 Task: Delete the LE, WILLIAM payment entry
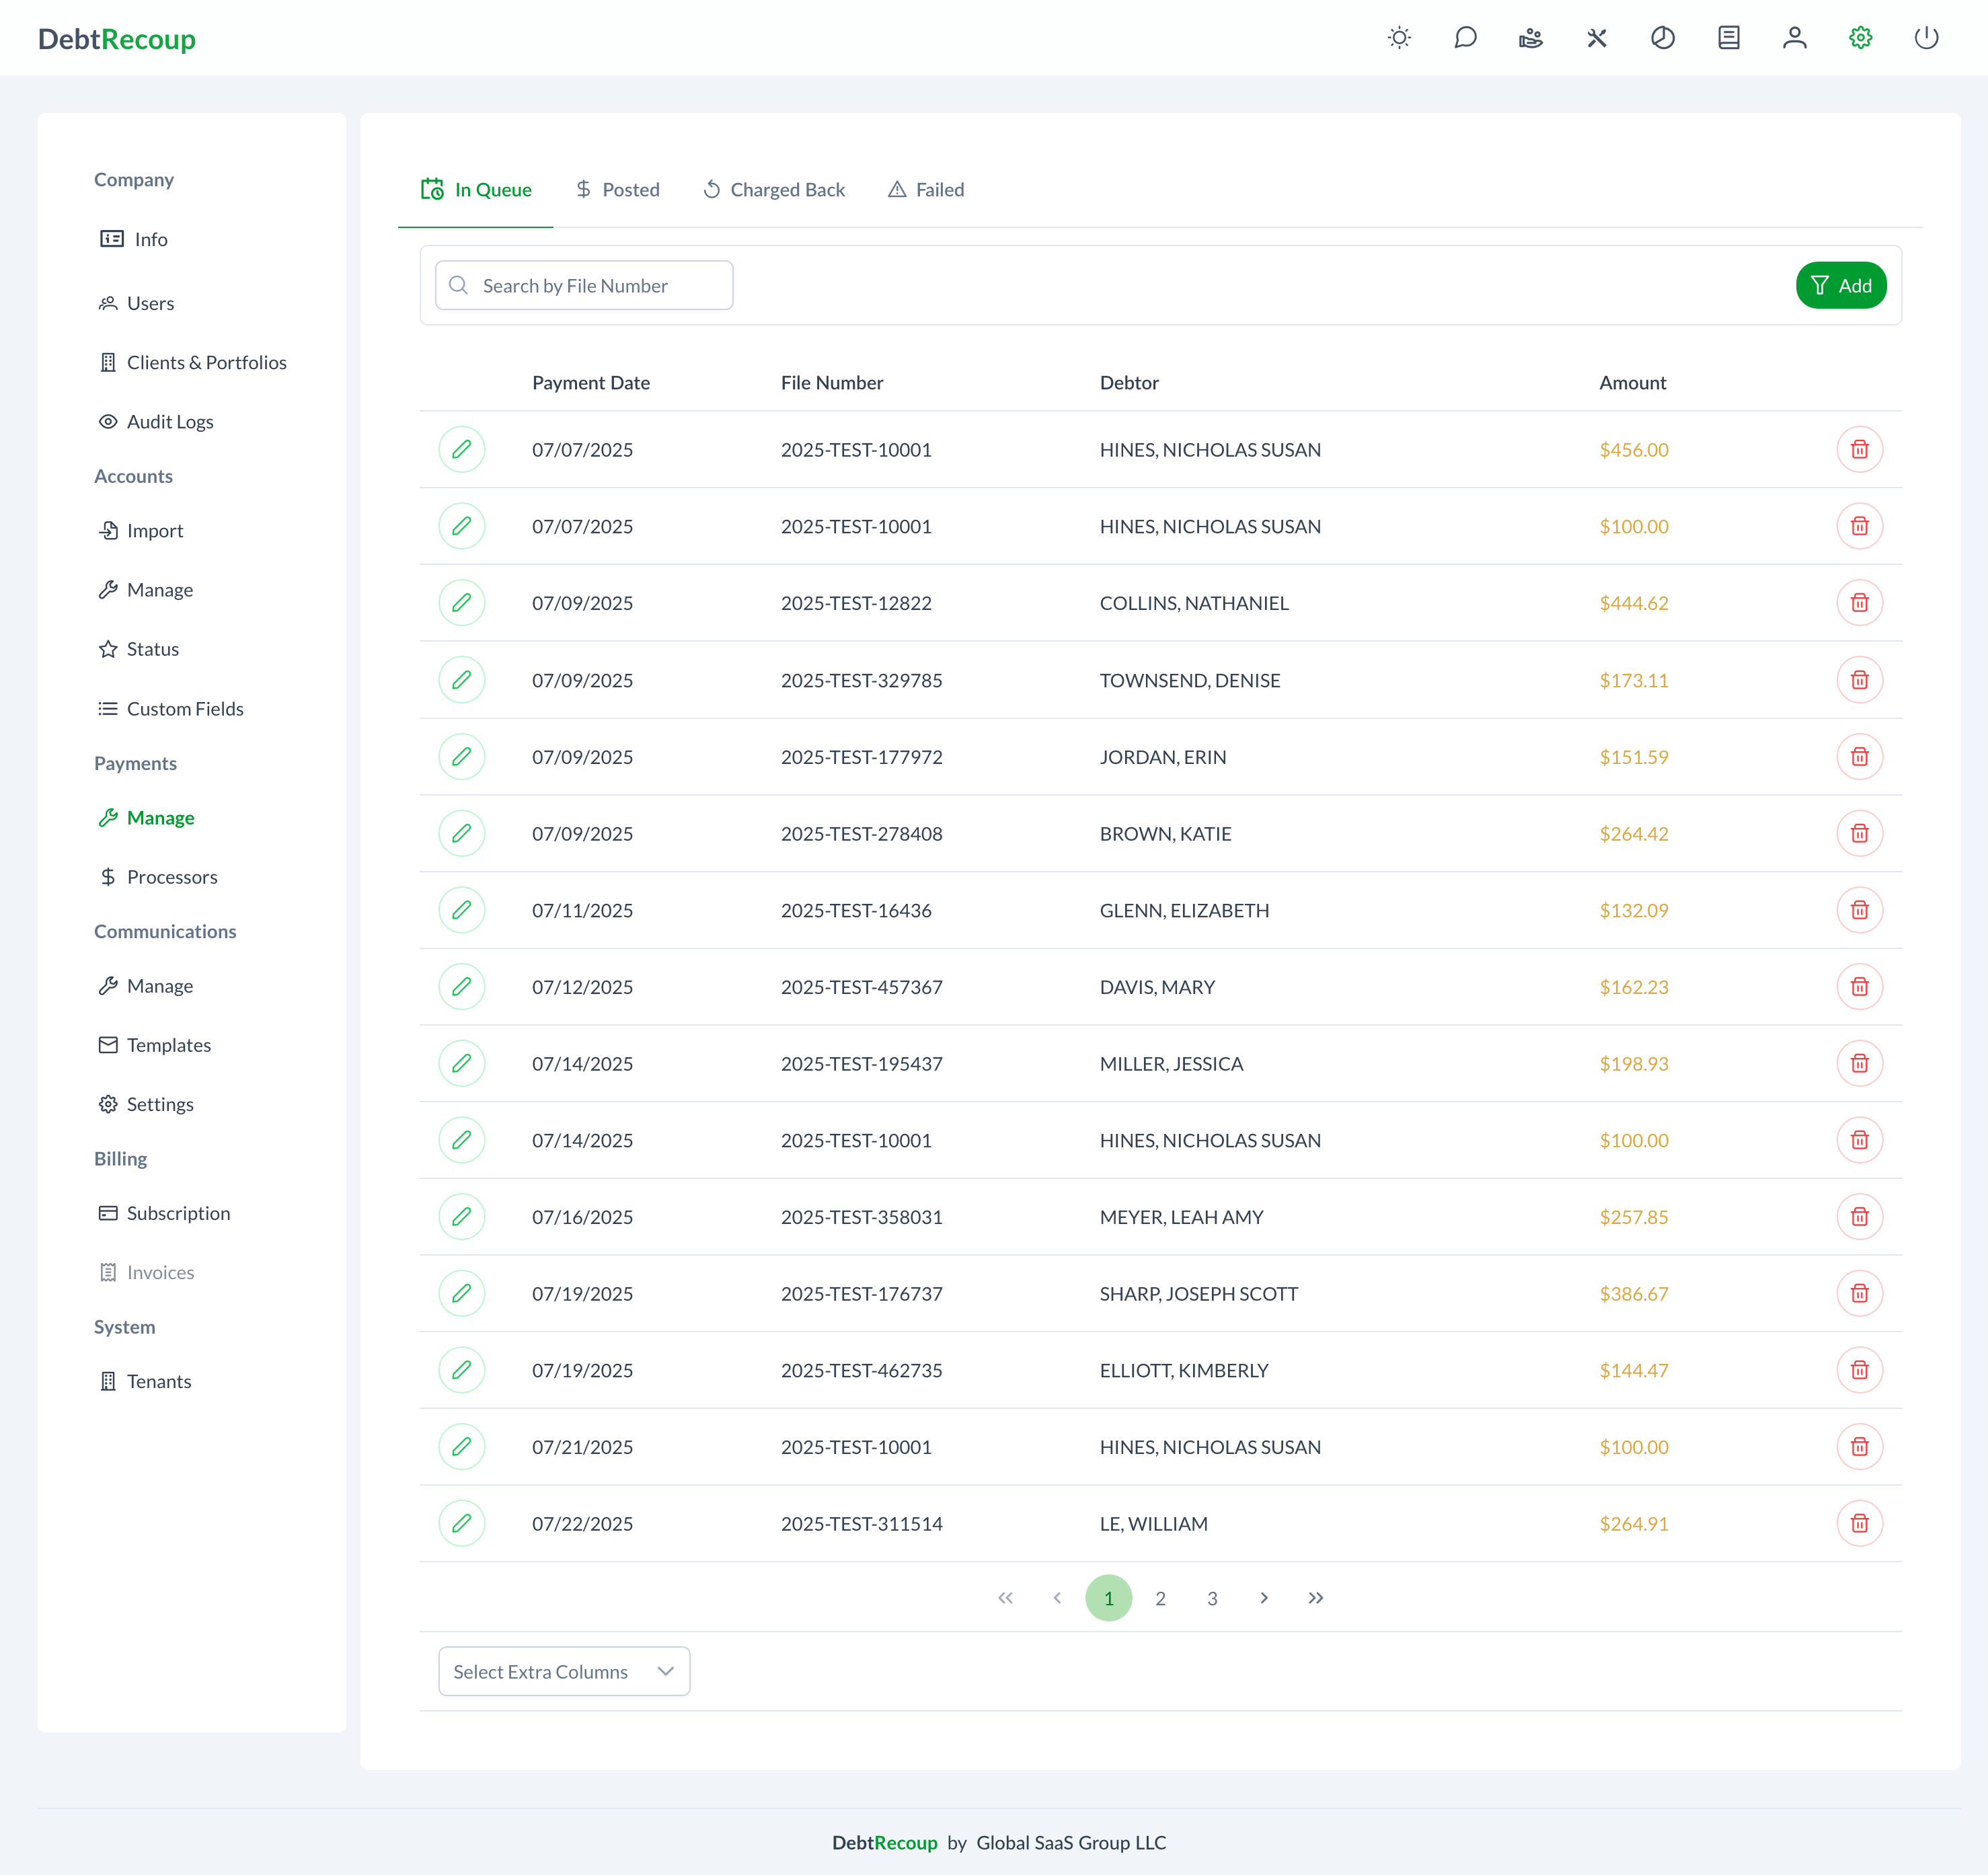point(1858,1523)
